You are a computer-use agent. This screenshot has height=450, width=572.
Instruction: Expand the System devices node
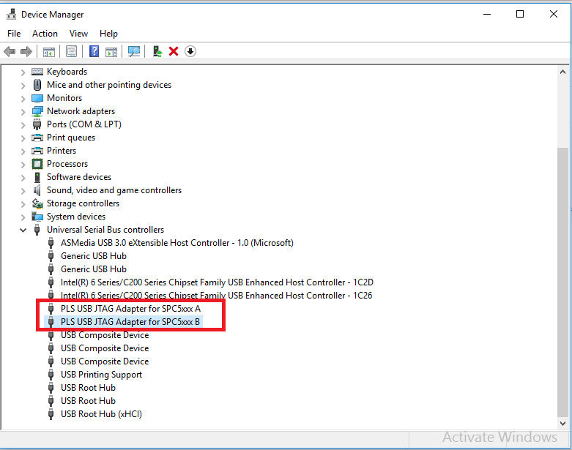coord(23,217)
